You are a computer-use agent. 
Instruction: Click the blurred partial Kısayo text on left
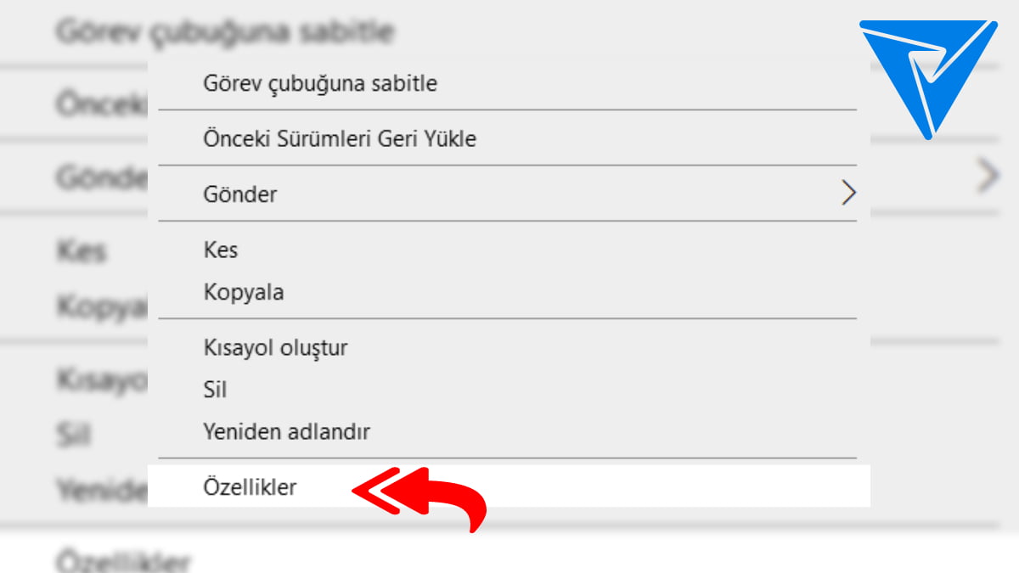click(x=102, y=379)
